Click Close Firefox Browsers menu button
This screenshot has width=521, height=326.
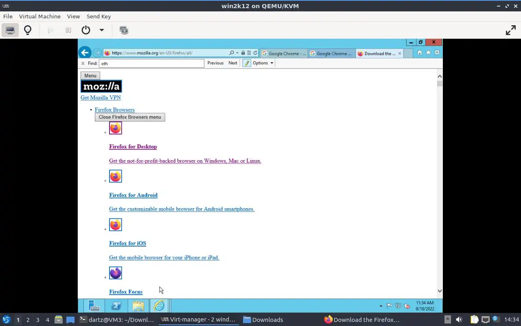[x=130, y=117]
